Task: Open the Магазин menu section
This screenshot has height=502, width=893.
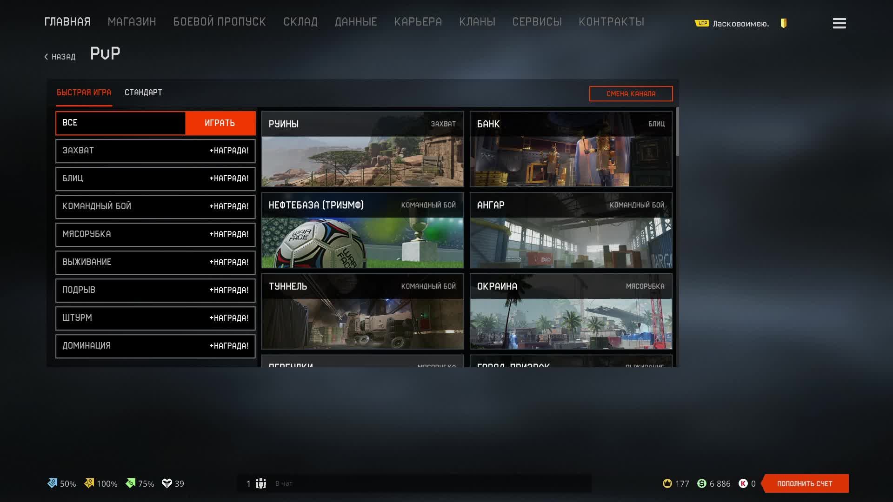Action: pos(132,22)
